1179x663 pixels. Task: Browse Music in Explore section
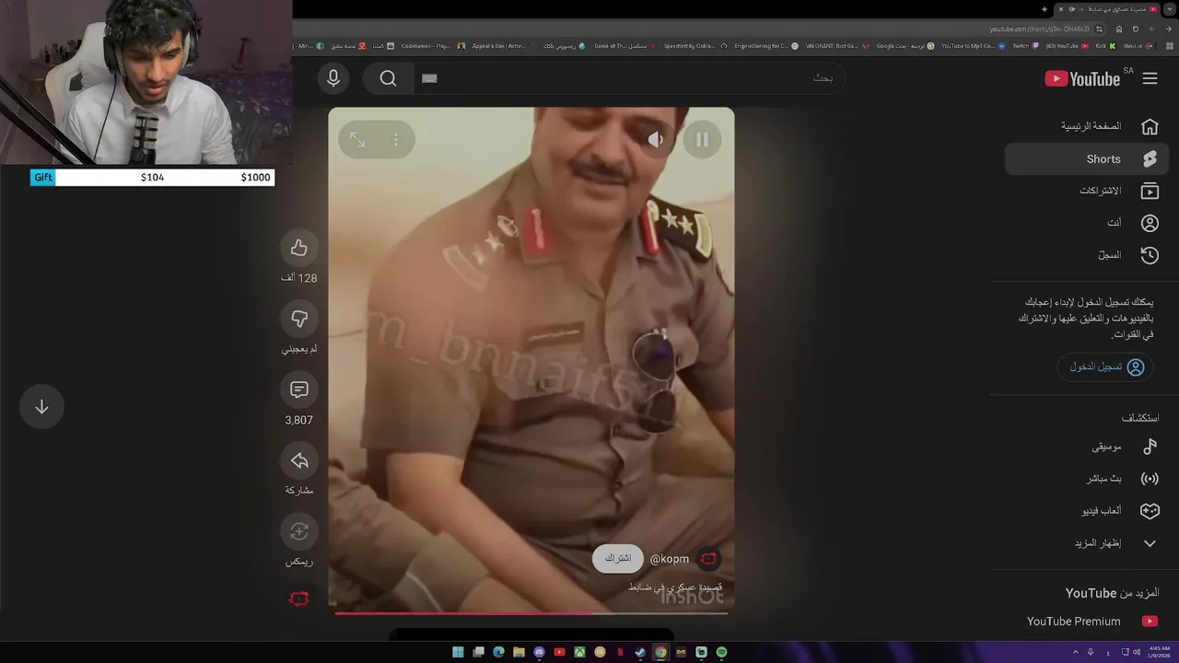click(x=1087, y=447)
